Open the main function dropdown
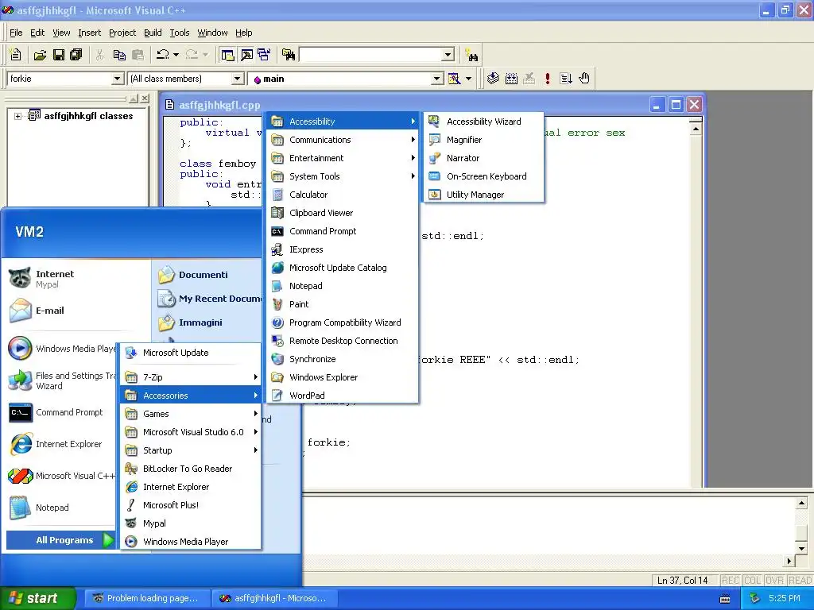Screen dimensions: 814x610 [x=437, y=79]
